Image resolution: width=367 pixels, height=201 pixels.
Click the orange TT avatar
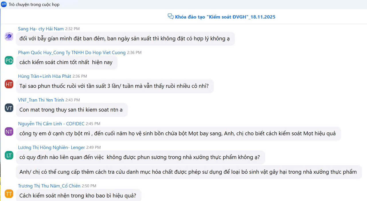9,194
